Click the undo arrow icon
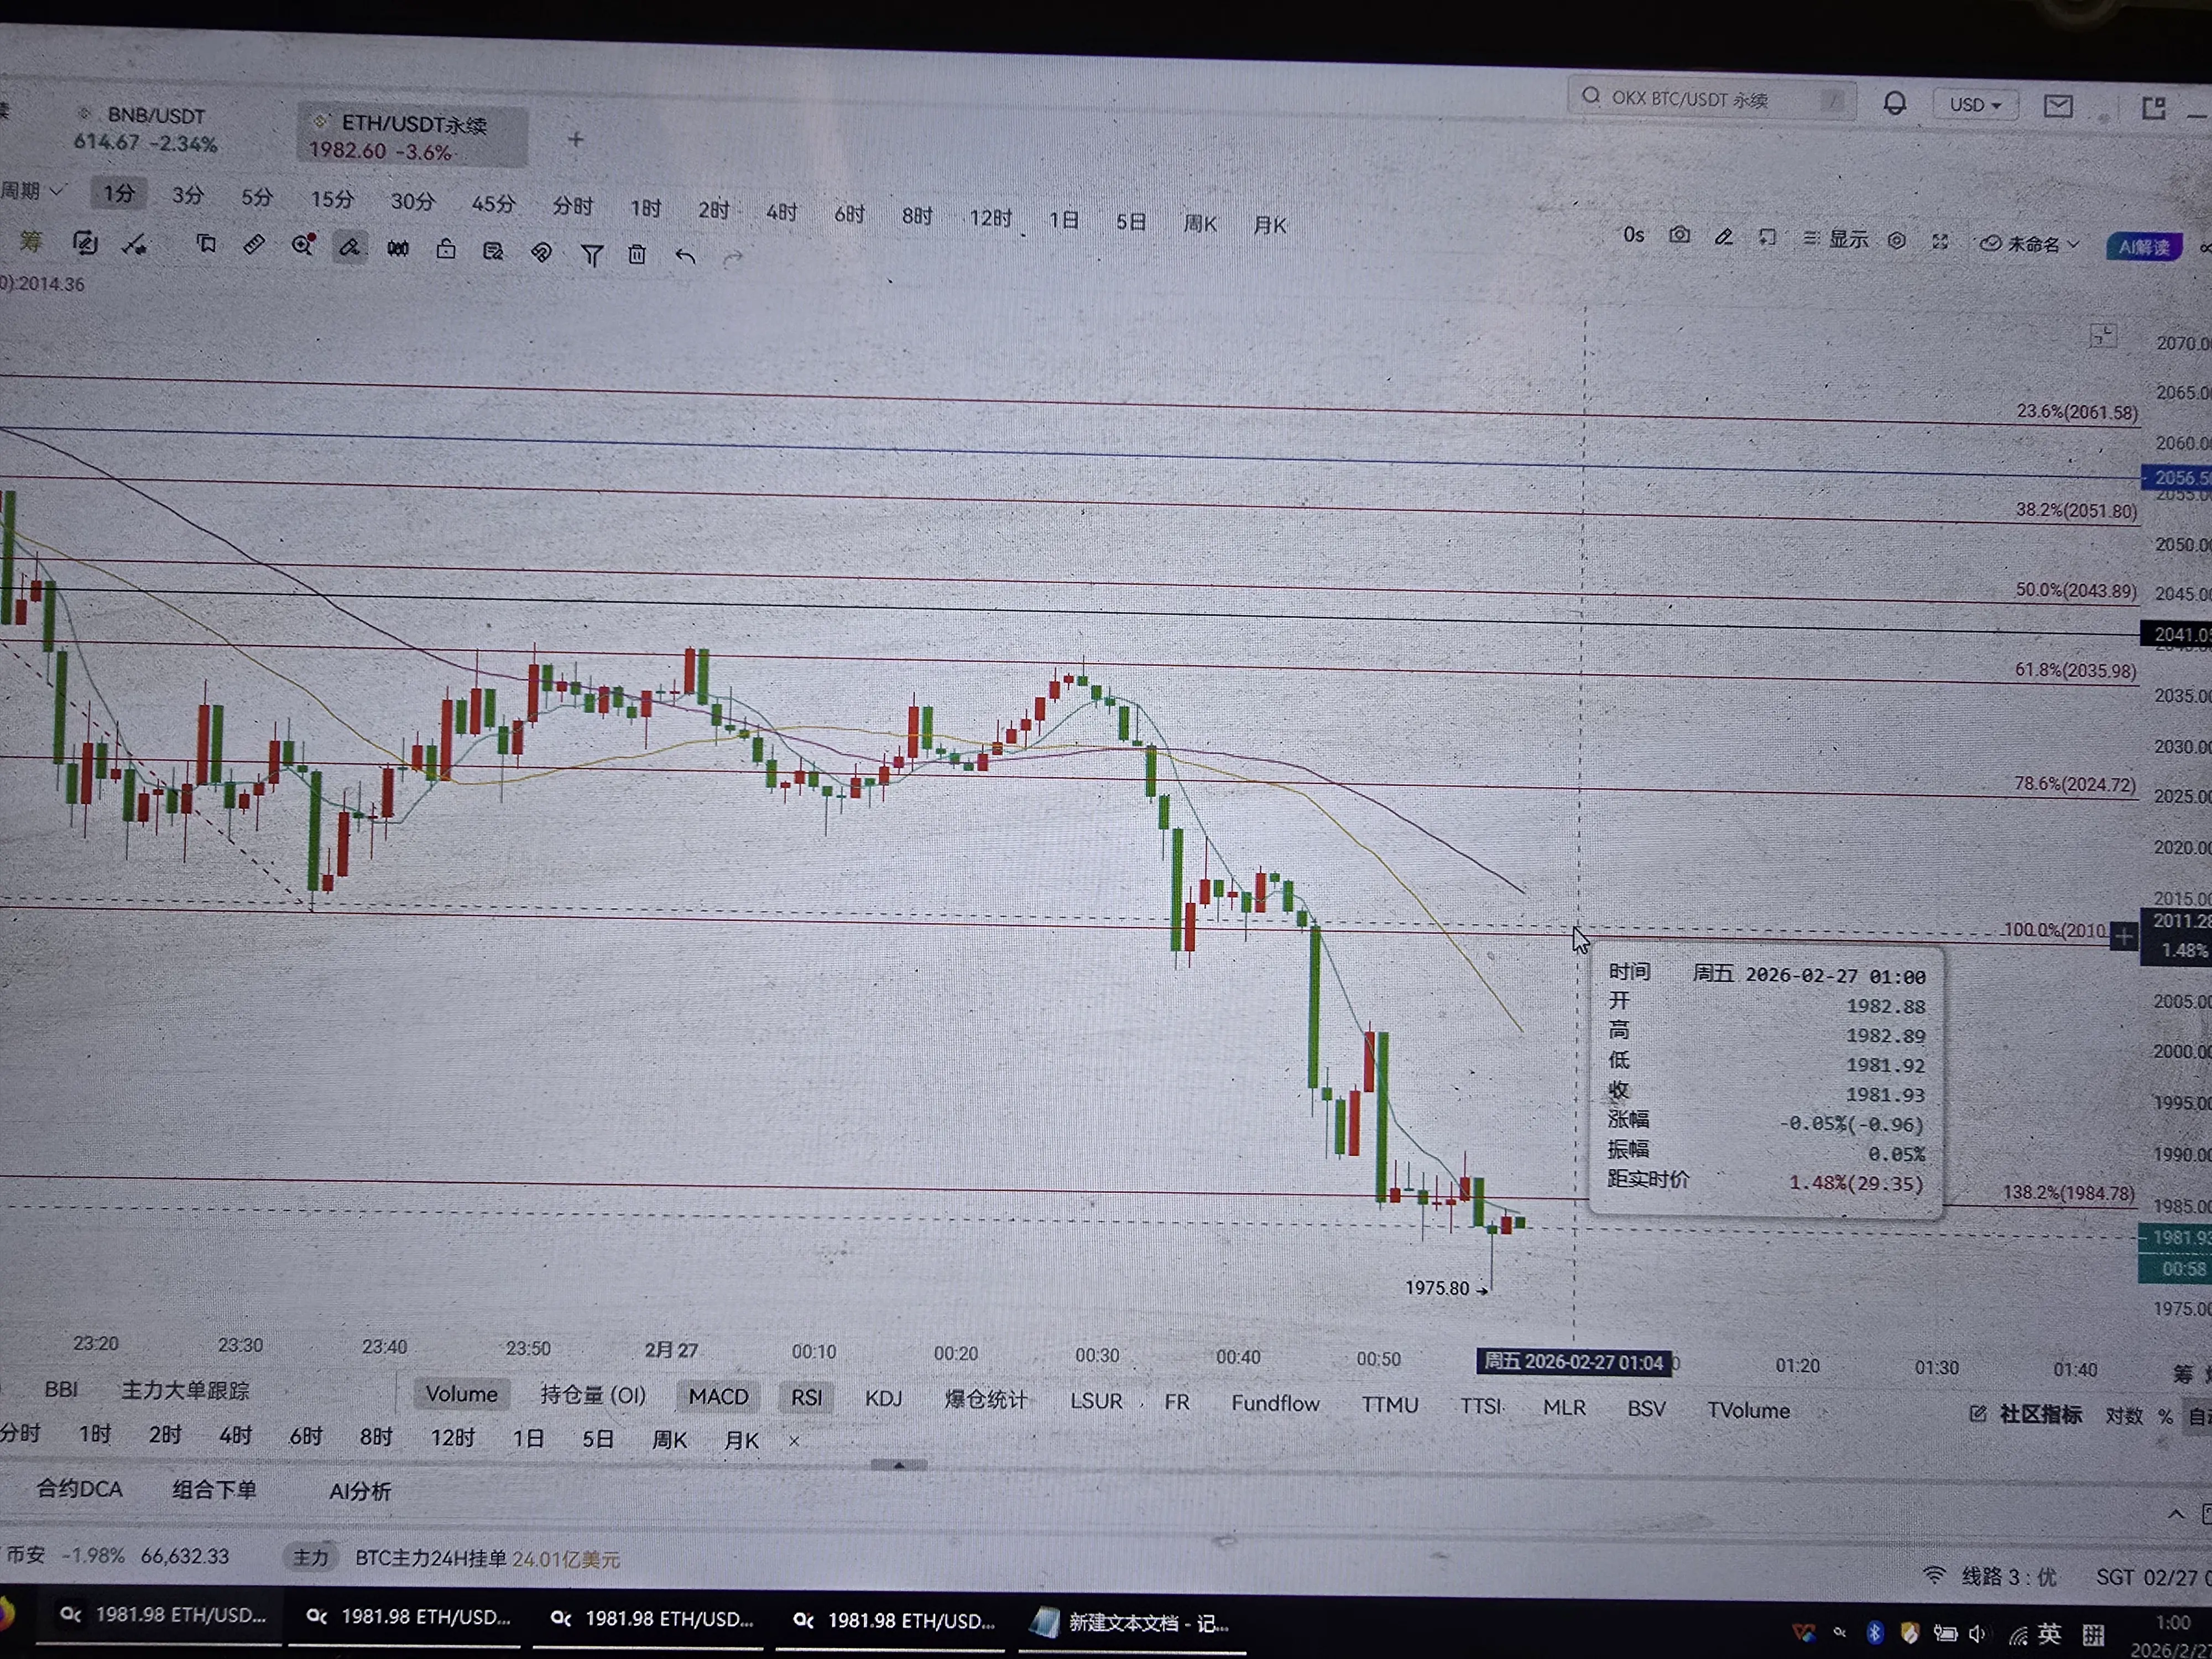Image resolution: width=2212 pixels, height=1659 pixels. [x=685, y=256]
